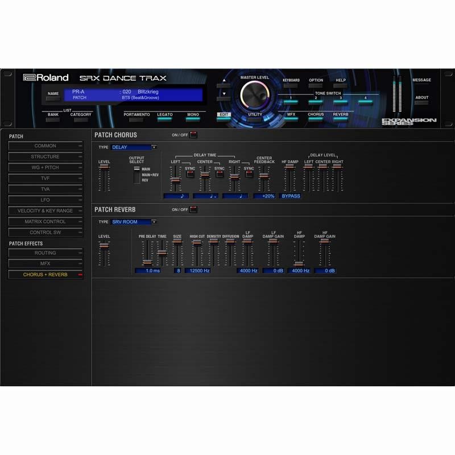Screen dimensions: 455x455
Task: Click the LF Damp Gain 0 dB field
Action: 274,271
